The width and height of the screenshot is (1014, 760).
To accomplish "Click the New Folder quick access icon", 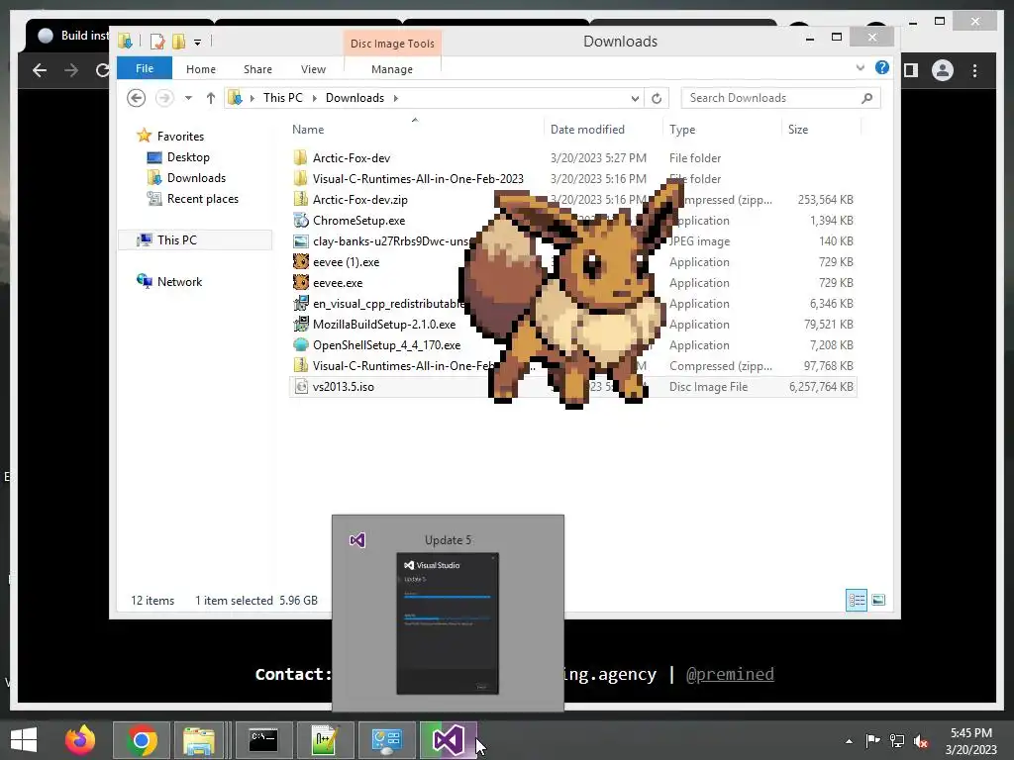I will tap(178, 42).
